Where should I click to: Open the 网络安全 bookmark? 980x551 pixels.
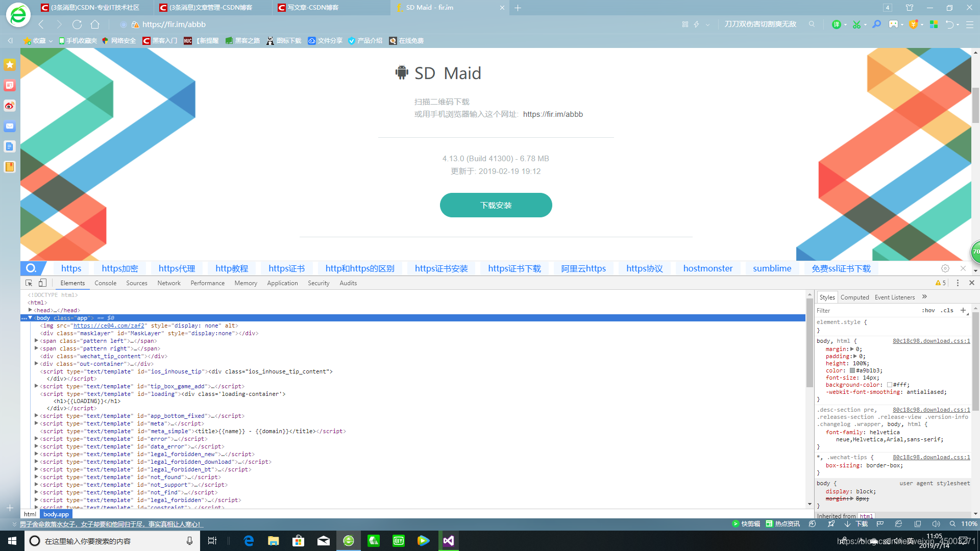pos(119,41)
